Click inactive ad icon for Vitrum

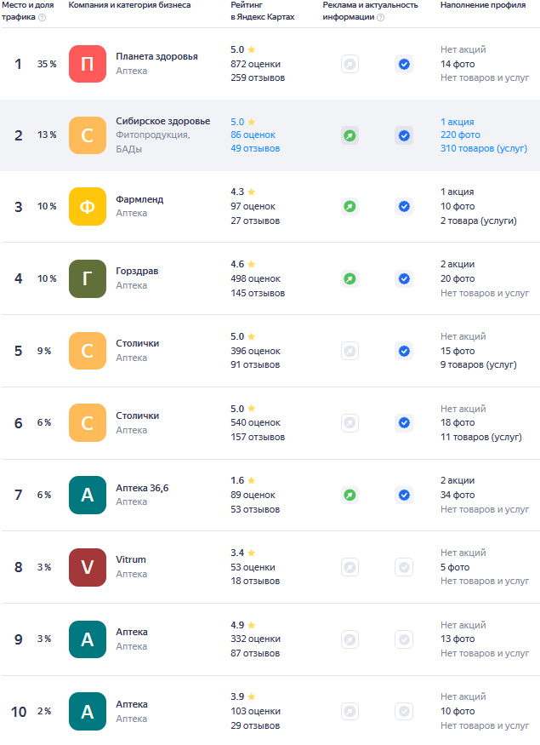click(350, 567)
